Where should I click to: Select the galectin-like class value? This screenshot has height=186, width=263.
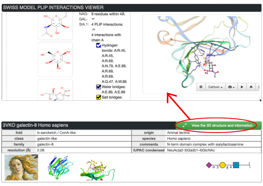click(x=47, y=139)
